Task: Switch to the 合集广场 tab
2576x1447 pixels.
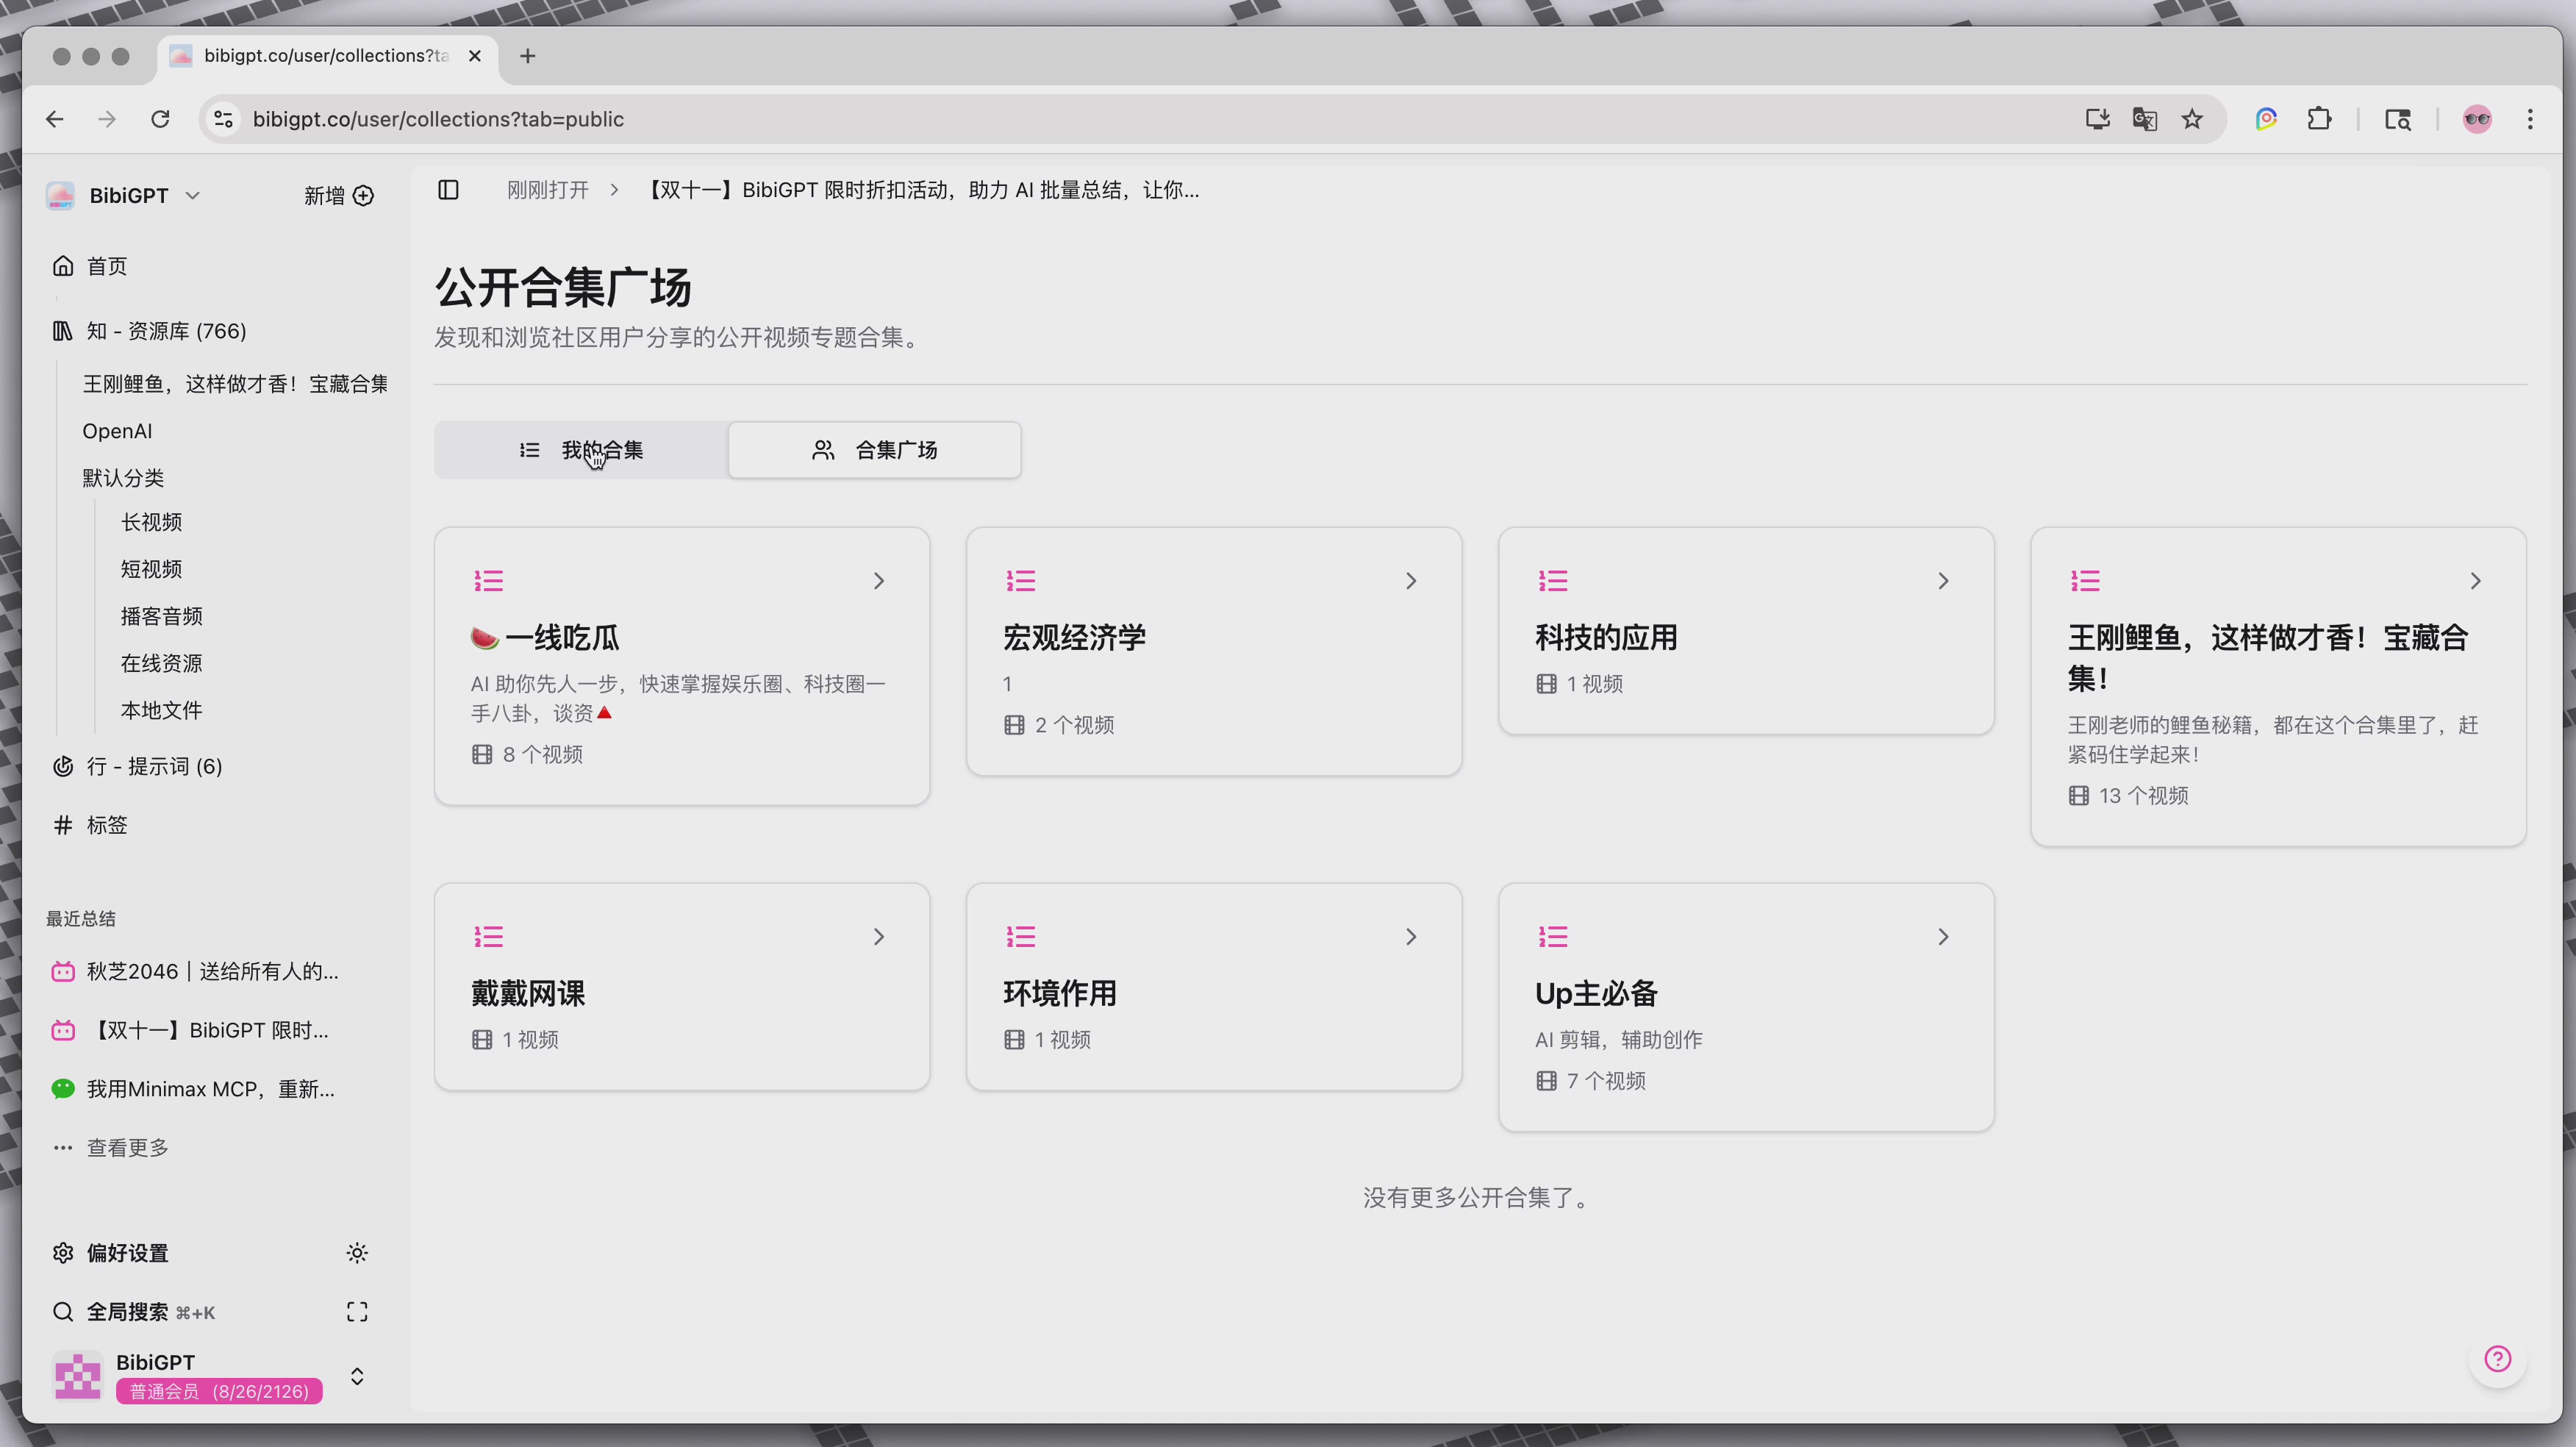Action: [874, 450]
